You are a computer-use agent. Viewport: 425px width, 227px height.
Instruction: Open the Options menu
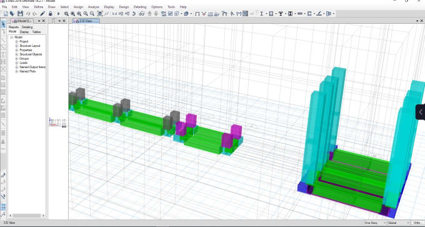tap(157, 7)
